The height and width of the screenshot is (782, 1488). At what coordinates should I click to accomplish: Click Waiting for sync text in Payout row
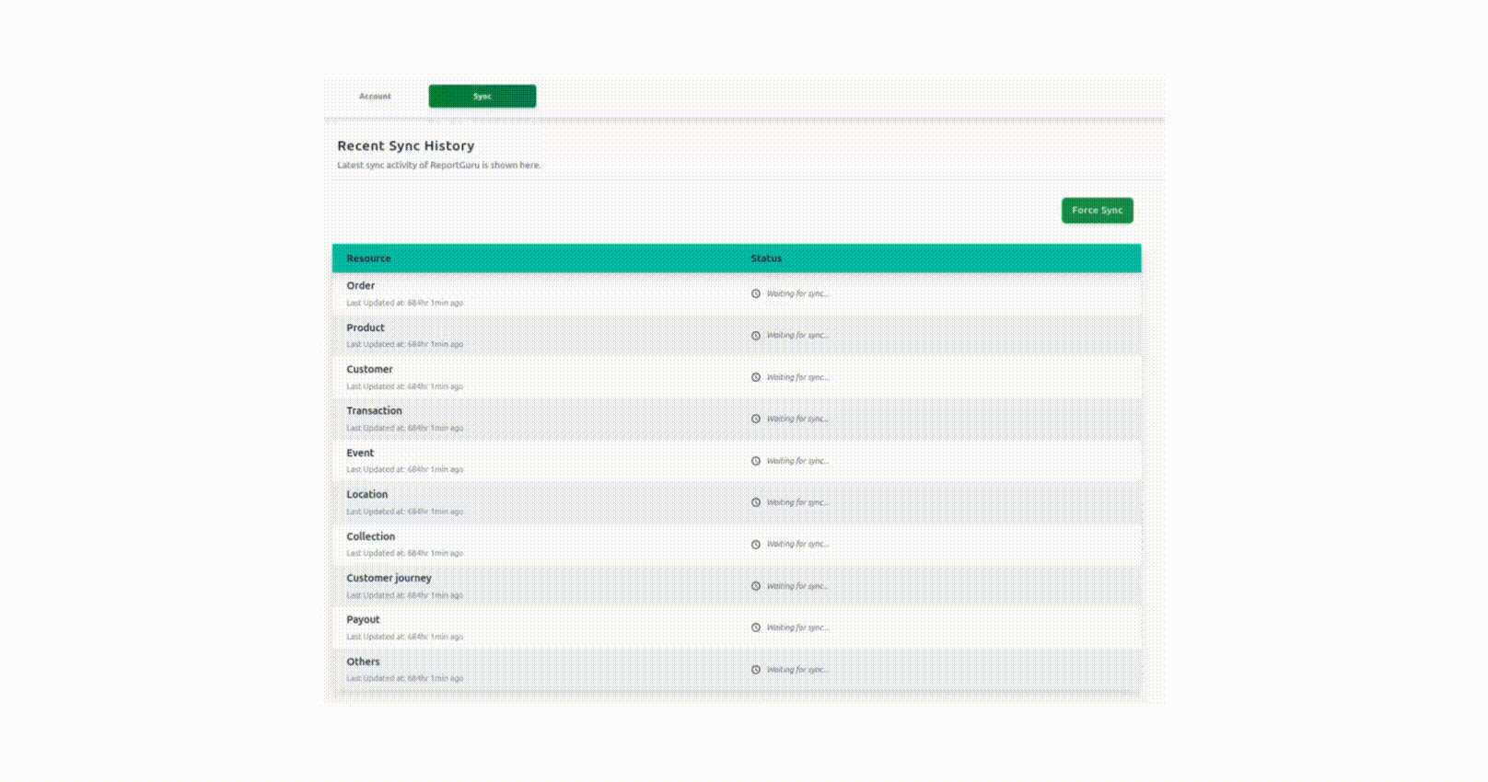(797, 627)
